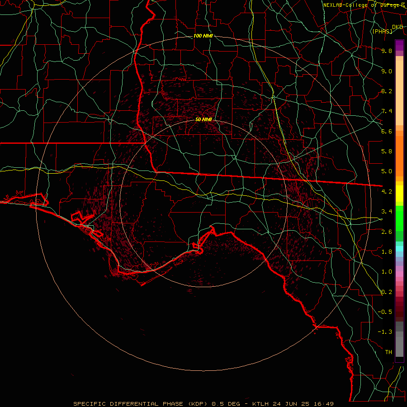
Task: Click the 1.0 value on color scale
Action: (387, 272)
